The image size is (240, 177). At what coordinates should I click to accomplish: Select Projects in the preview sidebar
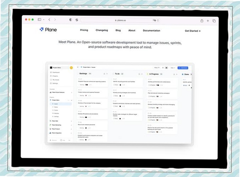point(54,76)
